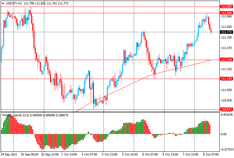Click the 111.315 price scale value
Screen dimensions: 234x158
coord(226,69)
